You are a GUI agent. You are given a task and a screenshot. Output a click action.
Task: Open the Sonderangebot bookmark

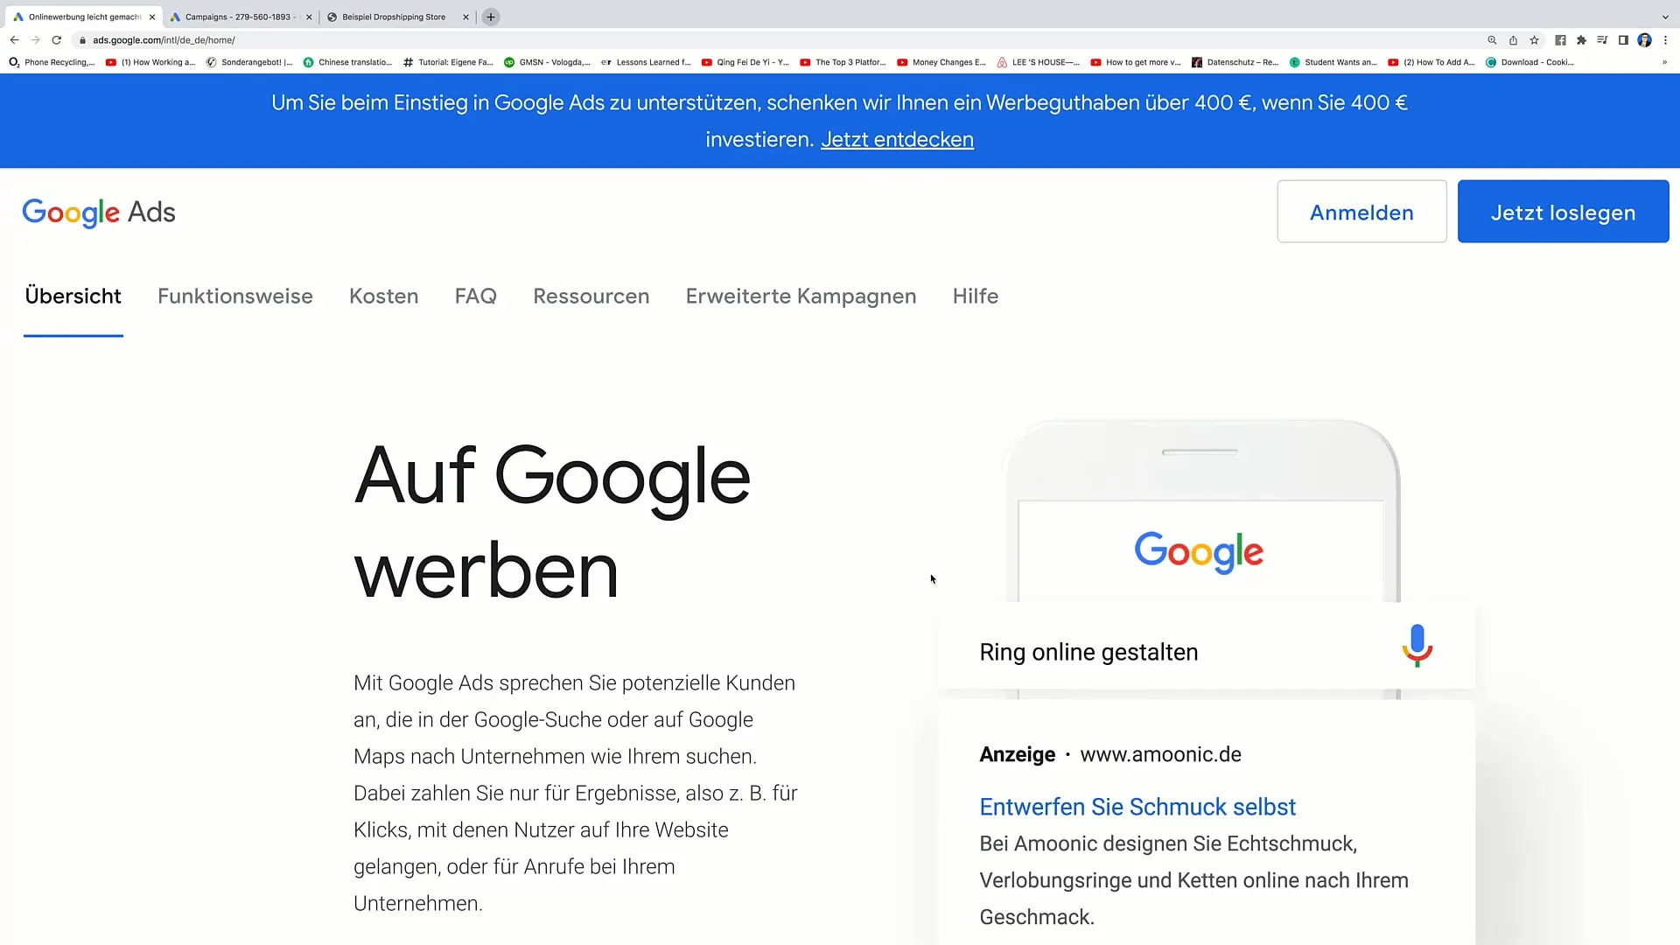(x=249, y=62)
